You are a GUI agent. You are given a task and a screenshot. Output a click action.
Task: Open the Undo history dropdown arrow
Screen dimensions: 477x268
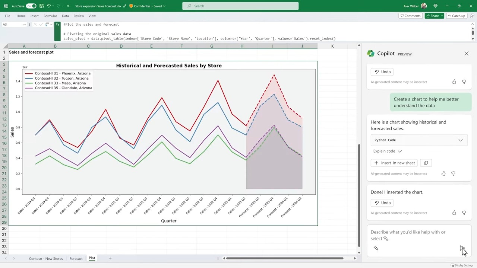[53, 6]
